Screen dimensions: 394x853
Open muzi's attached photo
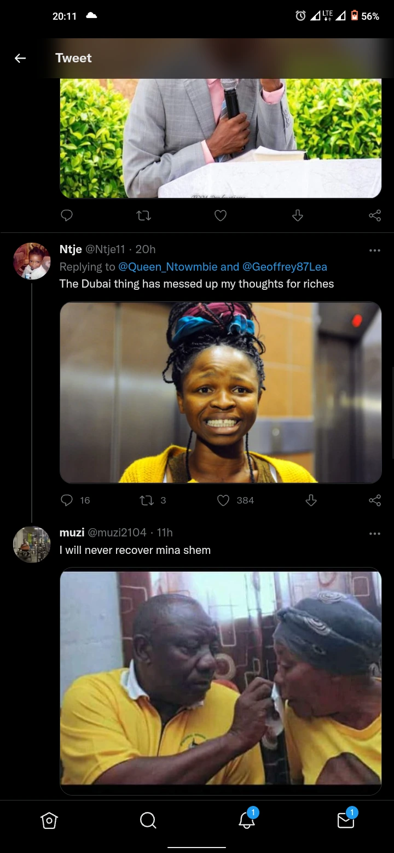(x=221, y=680)
